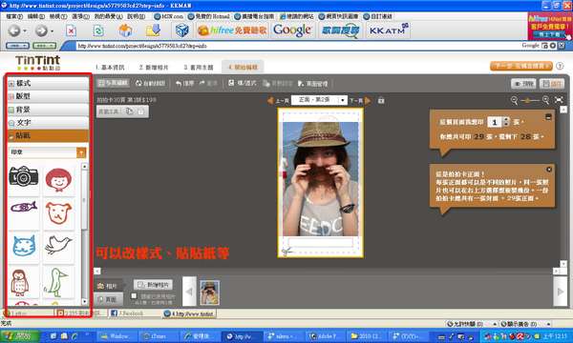
Task: Open the 正面 - 第2張 page selector dropdown
Action: 343,100
